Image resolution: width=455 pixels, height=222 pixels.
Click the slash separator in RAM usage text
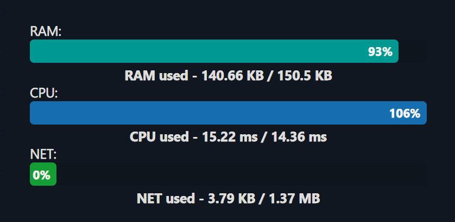point(270,76)
